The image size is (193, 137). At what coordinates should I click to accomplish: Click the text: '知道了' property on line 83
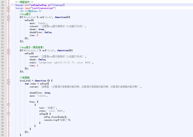click(x=48, y=108)
